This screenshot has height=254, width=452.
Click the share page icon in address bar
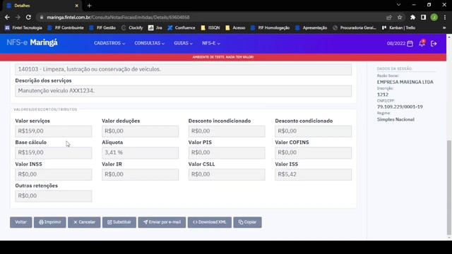[389, 17]
